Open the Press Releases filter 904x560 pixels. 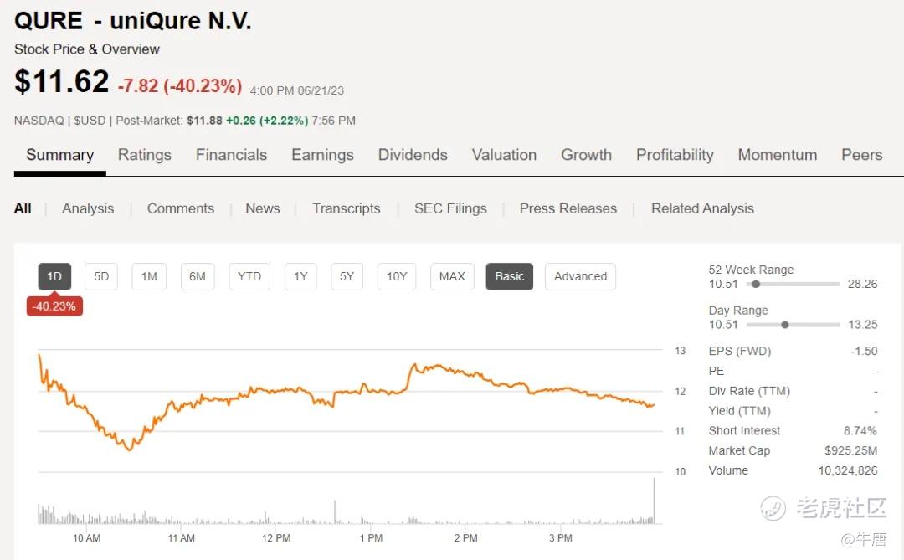coord(568,208)
